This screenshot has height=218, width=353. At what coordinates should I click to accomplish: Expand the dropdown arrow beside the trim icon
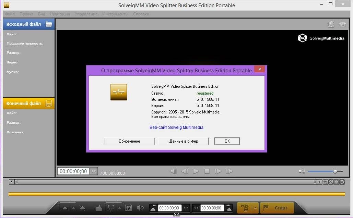tap(255, 208)
